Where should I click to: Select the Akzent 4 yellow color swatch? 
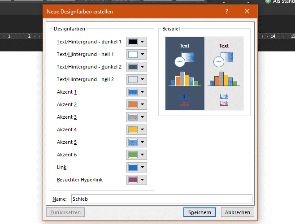coord(133,130)
